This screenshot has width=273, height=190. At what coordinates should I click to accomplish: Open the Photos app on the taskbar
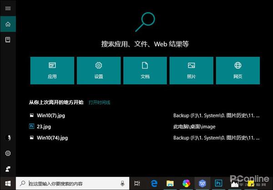(234, 184)
